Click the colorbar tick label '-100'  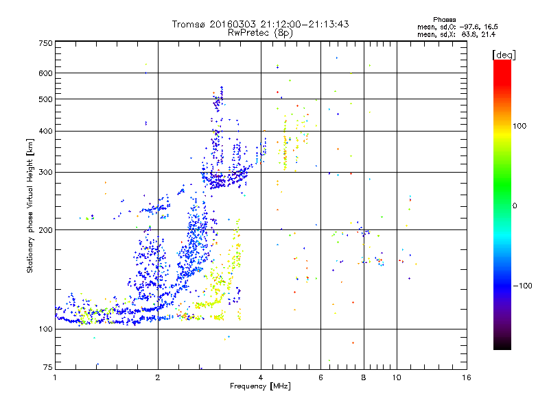pyautogui.click(x=522, y=286)
